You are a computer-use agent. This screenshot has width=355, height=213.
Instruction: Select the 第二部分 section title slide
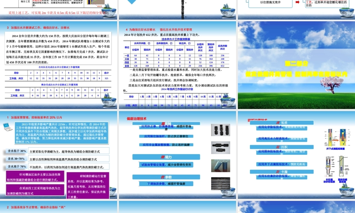[296, 65]
